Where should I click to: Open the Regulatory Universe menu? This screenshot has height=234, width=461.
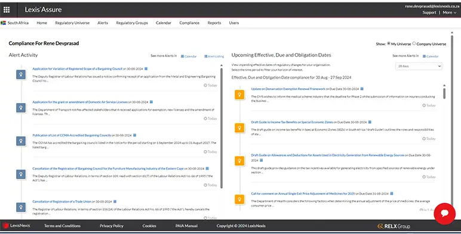[x=72, y=23]
